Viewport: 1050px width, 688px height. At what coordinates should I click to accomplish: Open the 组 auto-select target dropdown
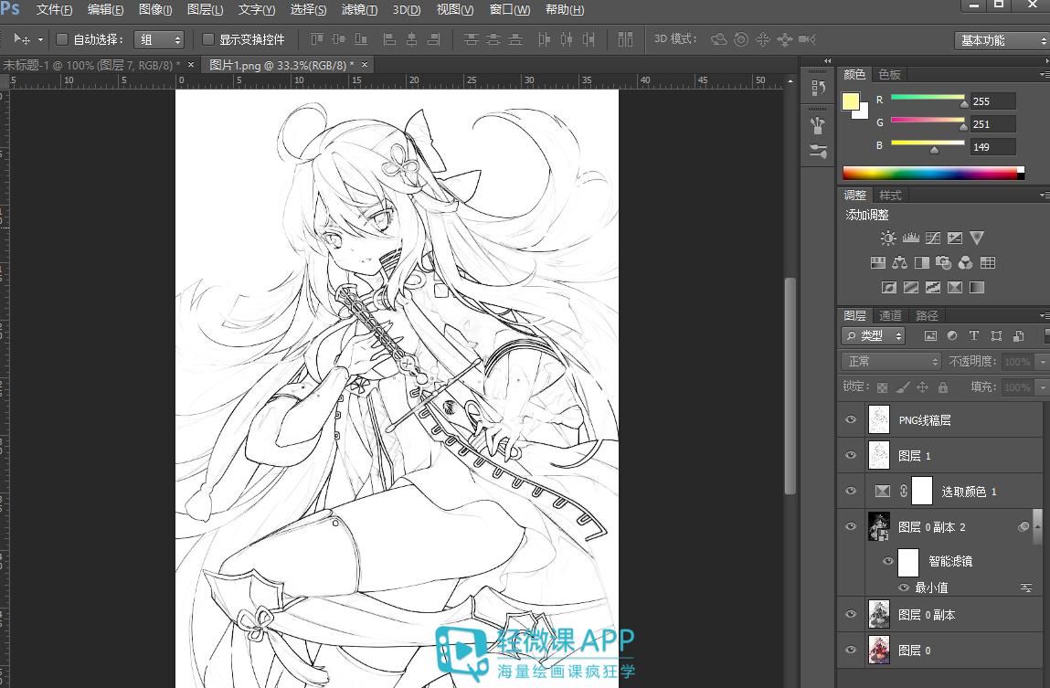point(159,39)
